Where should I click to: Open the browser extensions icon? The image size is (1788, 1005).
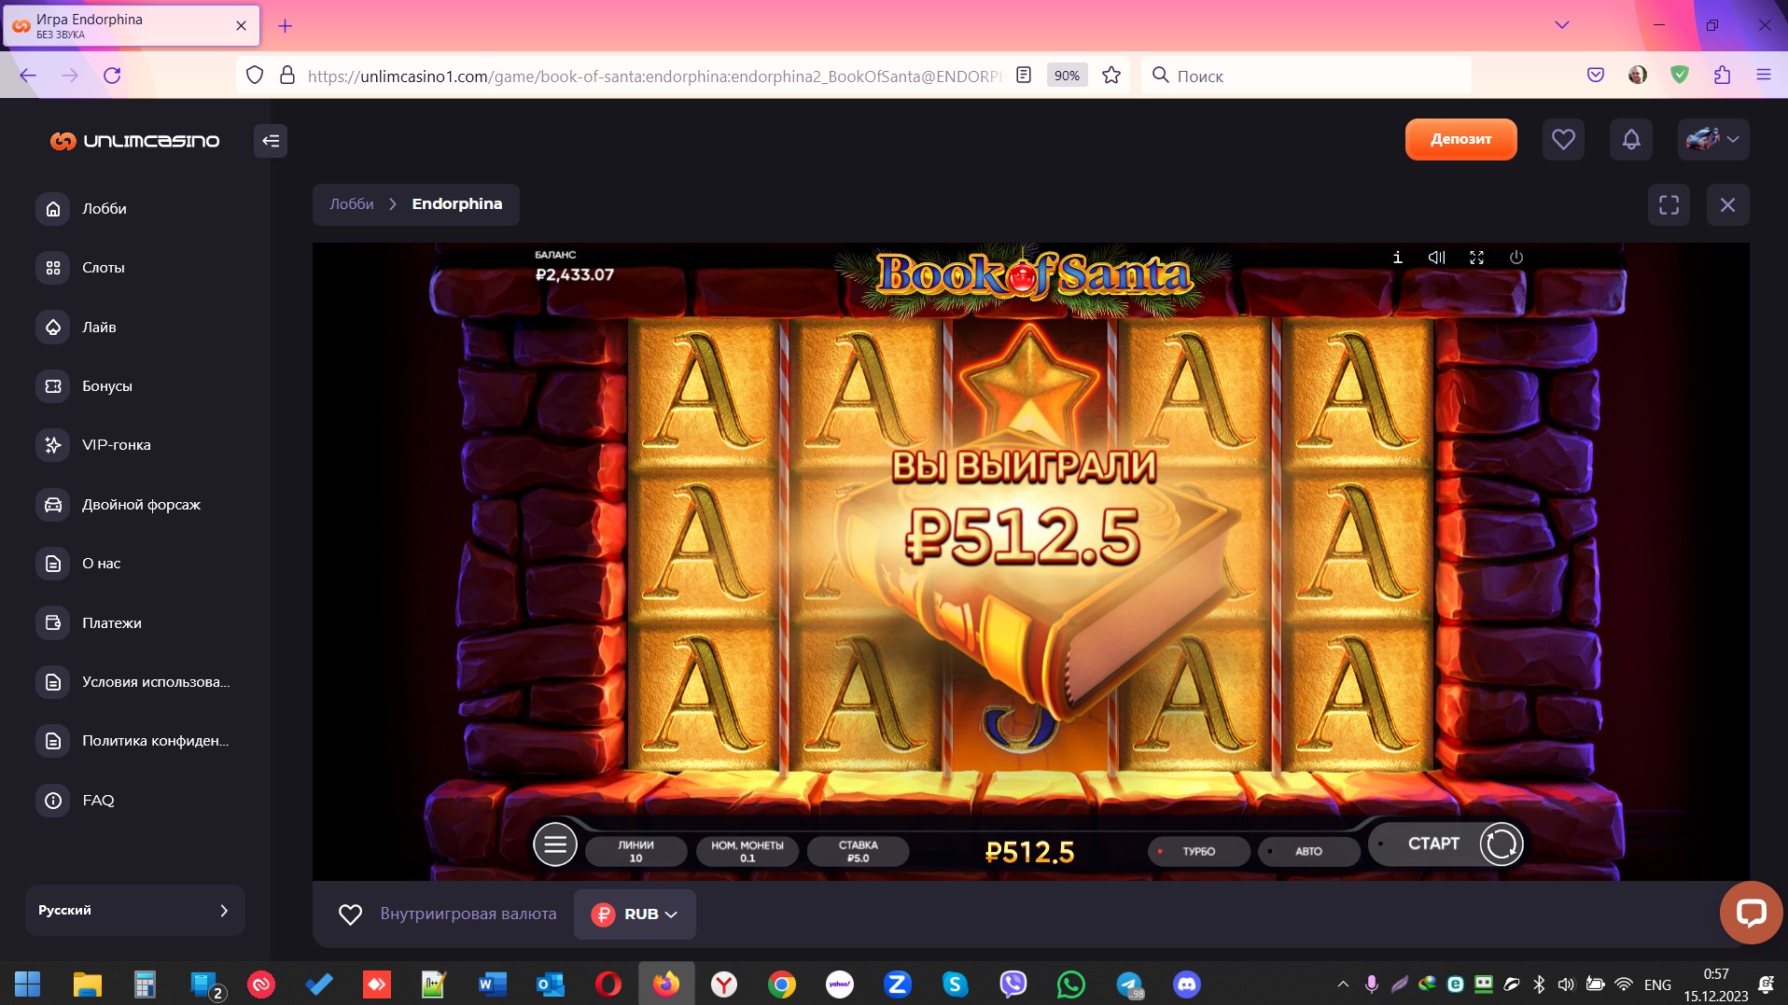pyautogui.click(x=1722, y=76)
